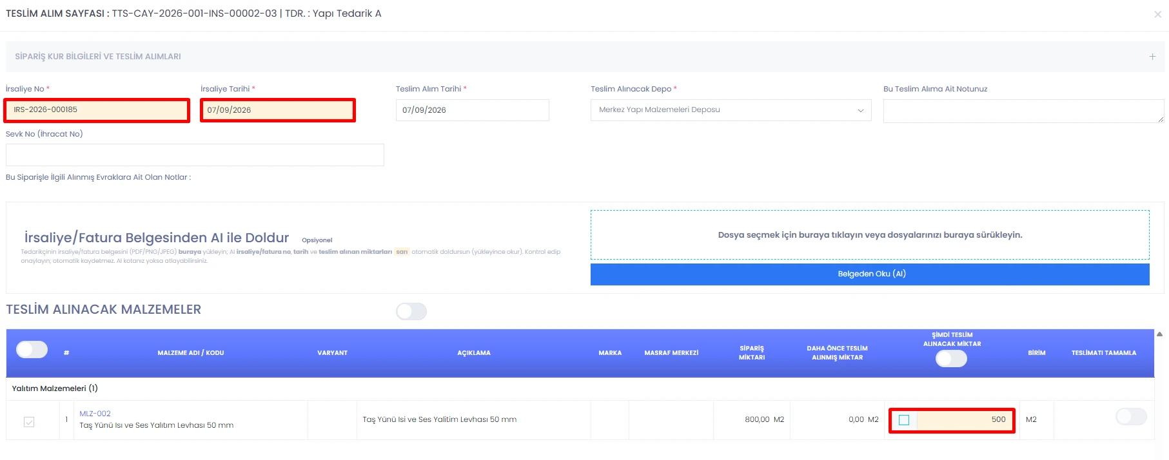The image size is (1169, 460).
Task: Close the Teslim Alım Sayfası dialog
Action: click(1157, 14)
